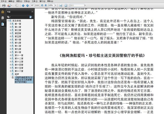This screenshot has width=164, height=114.
Task: Expand the 第七章 bookmark
Action: (x=10, y=43)
